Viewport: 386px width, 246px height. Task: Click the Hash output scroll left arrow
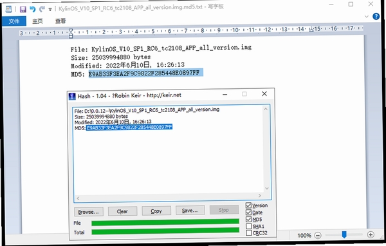pyautogui.click(x=78, y=198)
